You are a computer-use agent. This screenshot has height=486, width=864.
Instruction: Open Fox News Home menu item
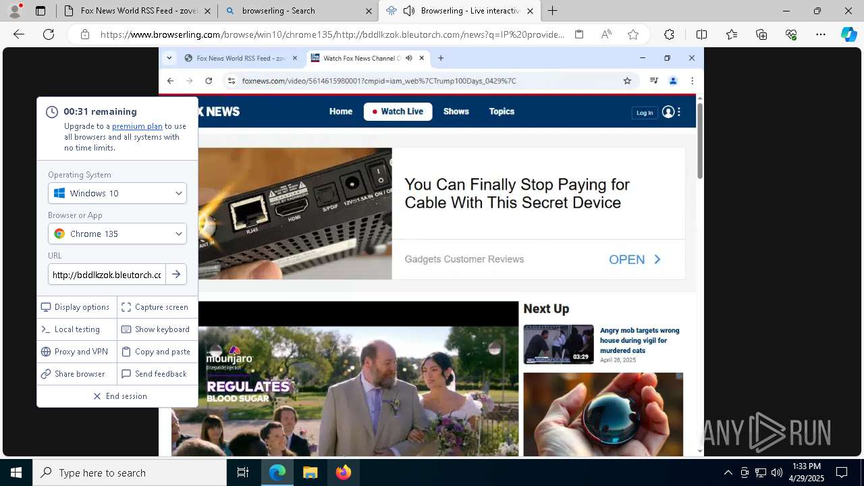(x=341, y=111)
